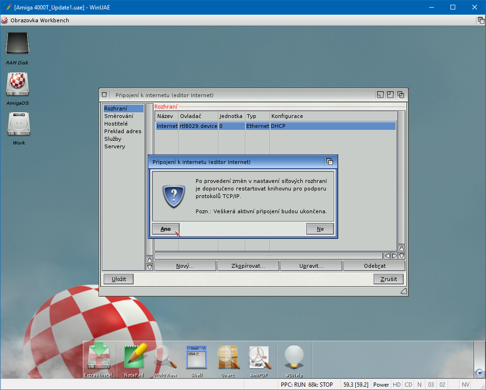Open AmiPDF from the dock
Image resolution: width=486 pixels, height=390 pixels.
click(259, 357)
